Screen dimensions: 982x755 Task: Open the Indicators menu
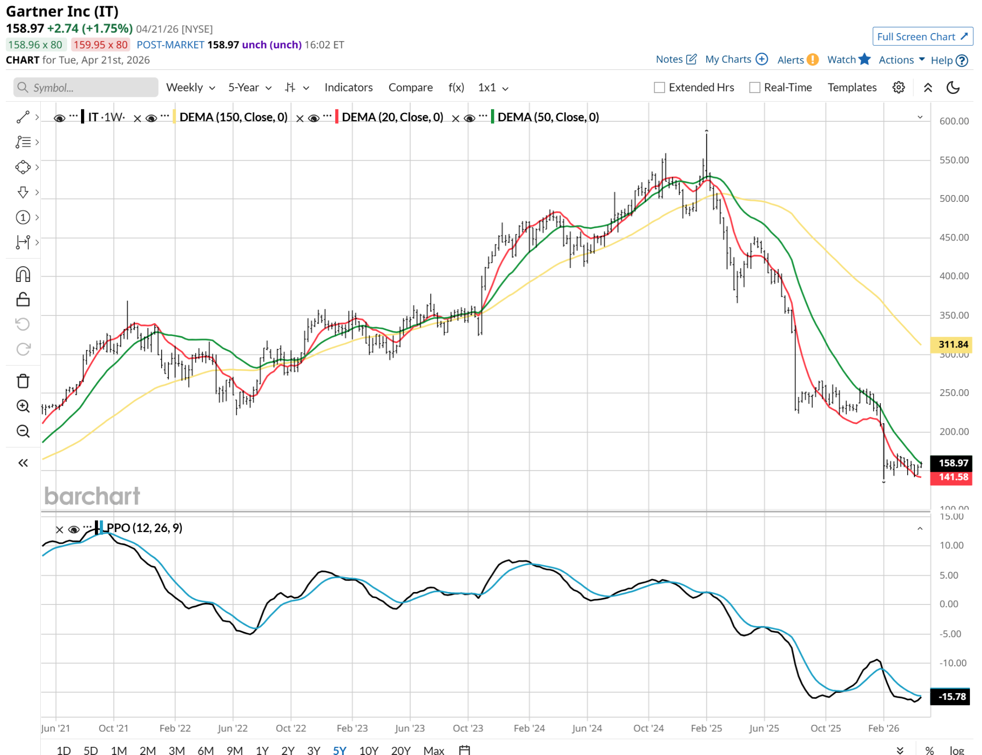point(348,88)
